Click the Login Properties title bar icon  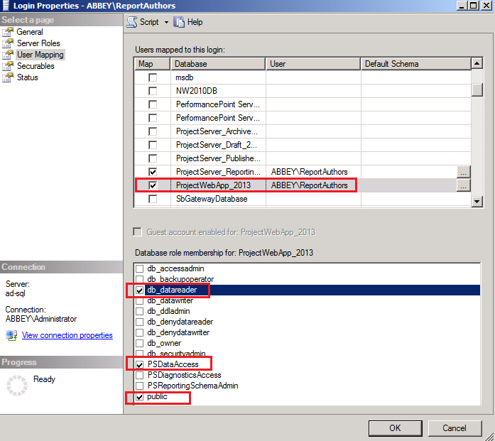6,6
